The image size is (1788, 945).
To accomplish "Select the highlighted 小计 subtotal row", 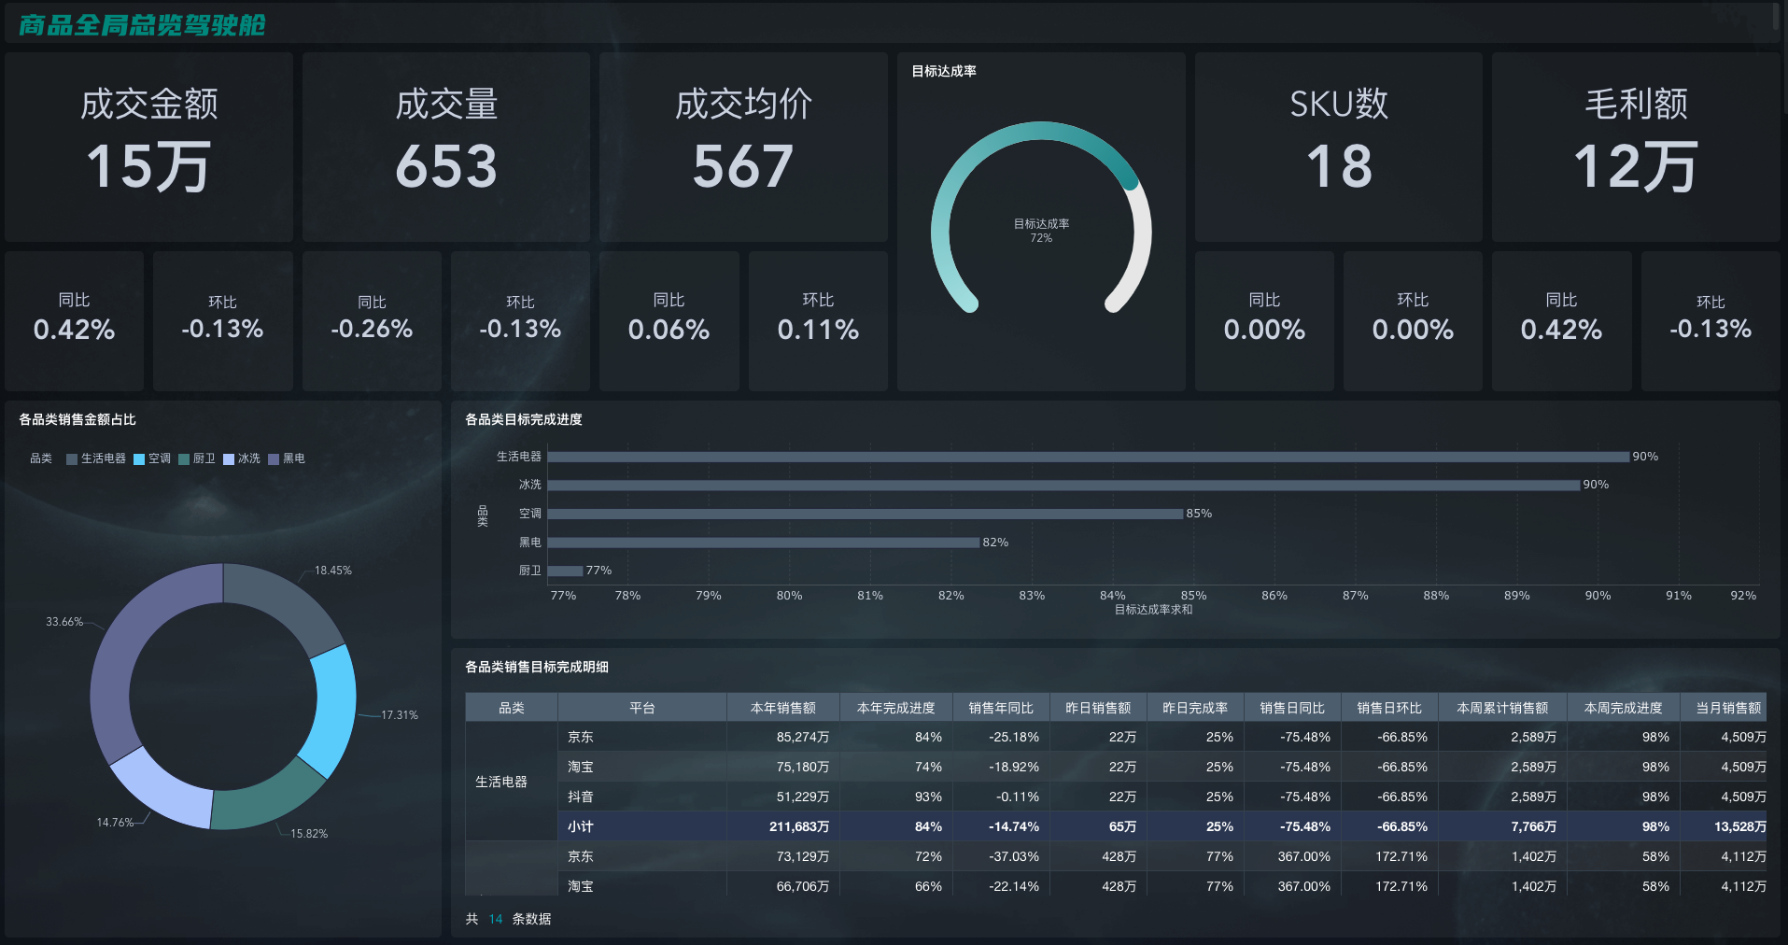I will [934, 826].
